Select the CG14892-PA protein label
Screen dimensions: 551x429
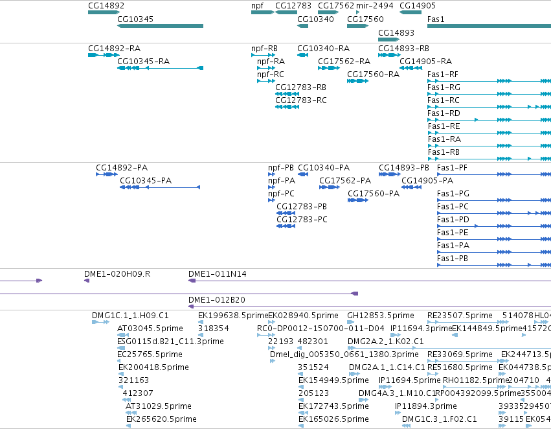click(122, 168)
